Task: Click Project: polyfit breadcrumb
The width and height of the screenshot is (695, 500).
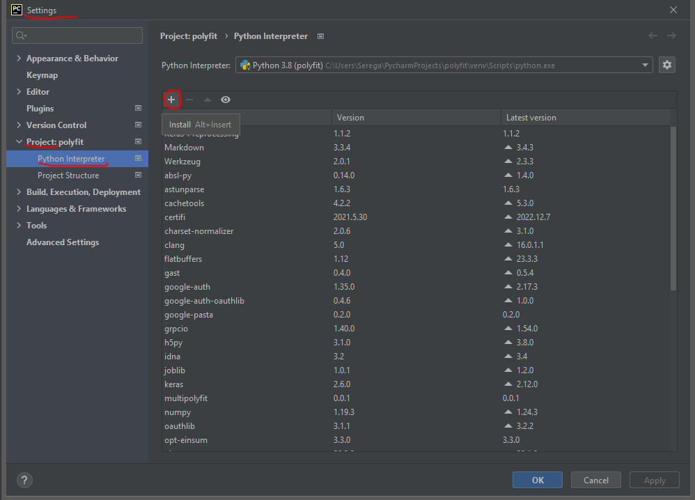Action: coord(189,36)
